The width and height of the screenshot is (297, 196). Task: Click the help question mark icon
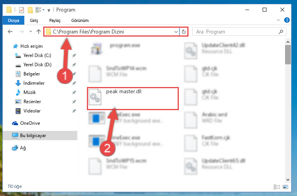pyautogui.click(x=287, y=20)
